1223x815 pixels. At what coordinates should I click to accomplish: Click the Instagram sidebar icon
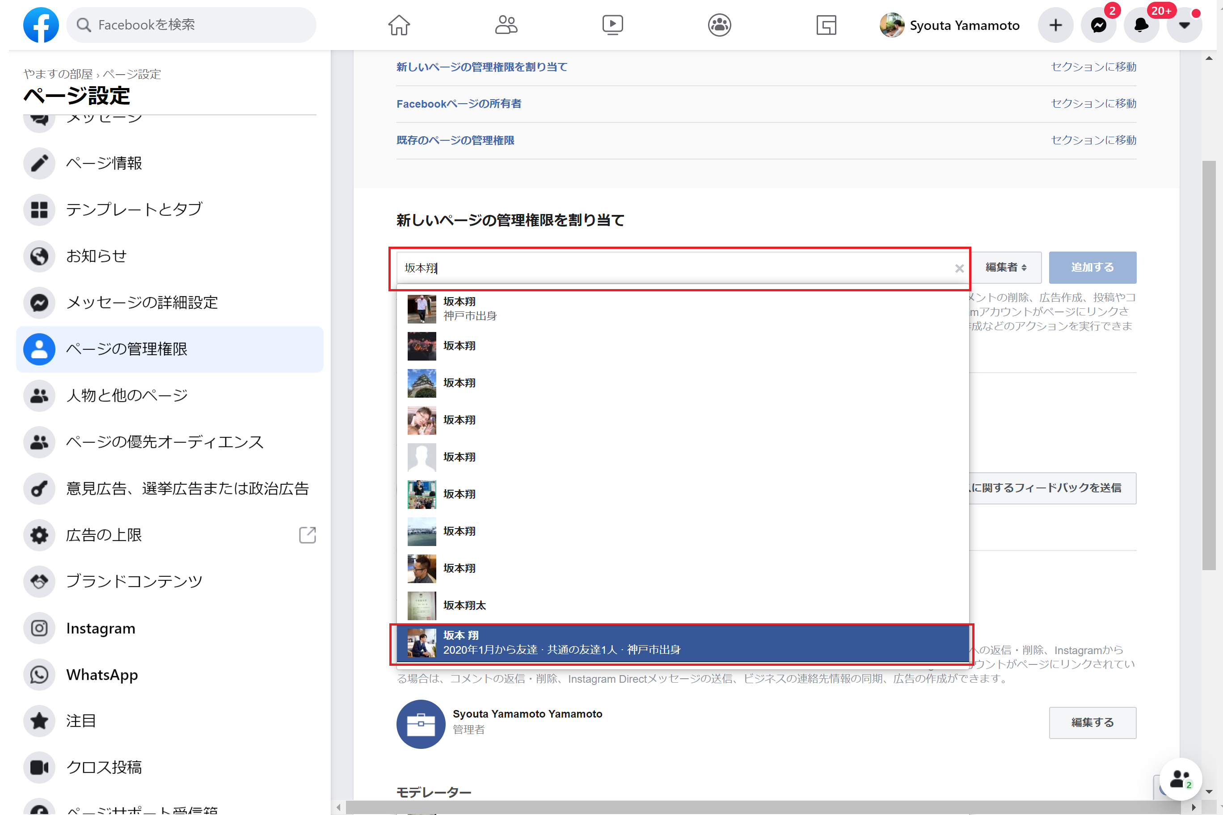pos(39,628)
